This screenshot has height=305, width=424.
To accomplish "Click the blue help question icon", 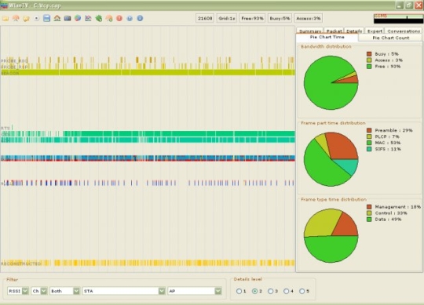I will coord(130,18).
